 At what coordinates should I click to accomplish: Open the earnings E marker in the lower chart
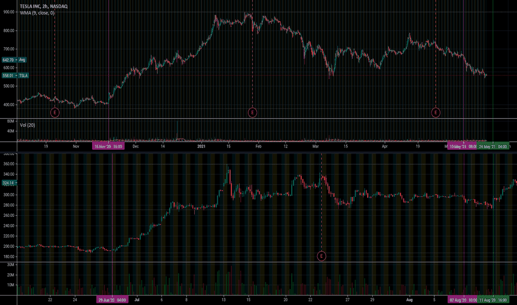coord(322,256)
